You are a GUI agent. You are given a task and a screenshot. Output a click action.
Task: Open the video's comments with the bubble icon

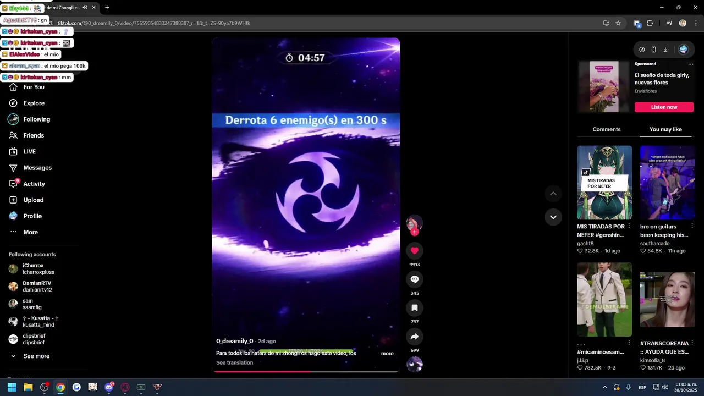point(415,279)
